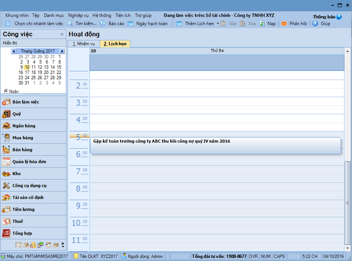
Task: Select the ABC company appointment entry
Action: 215,146
